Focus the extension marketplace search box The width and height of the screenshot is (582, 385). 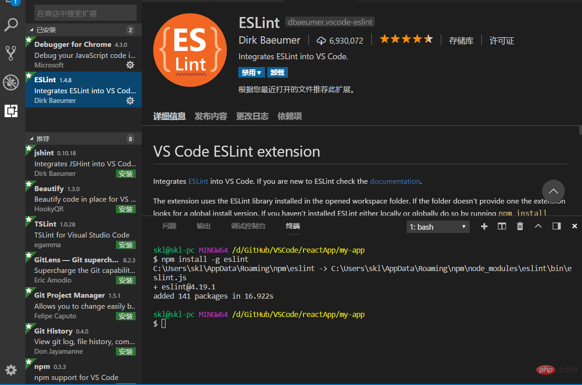tap(86, 13)
